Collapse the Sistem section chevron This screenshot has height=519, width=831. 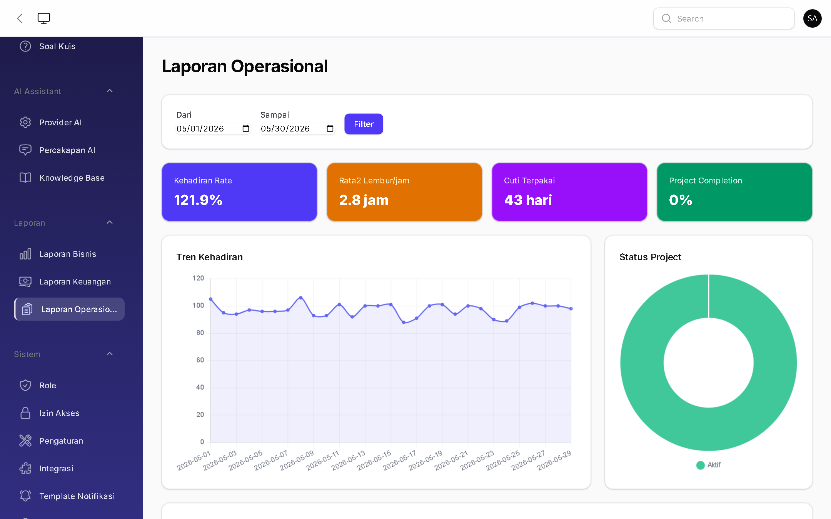[110, 354]
